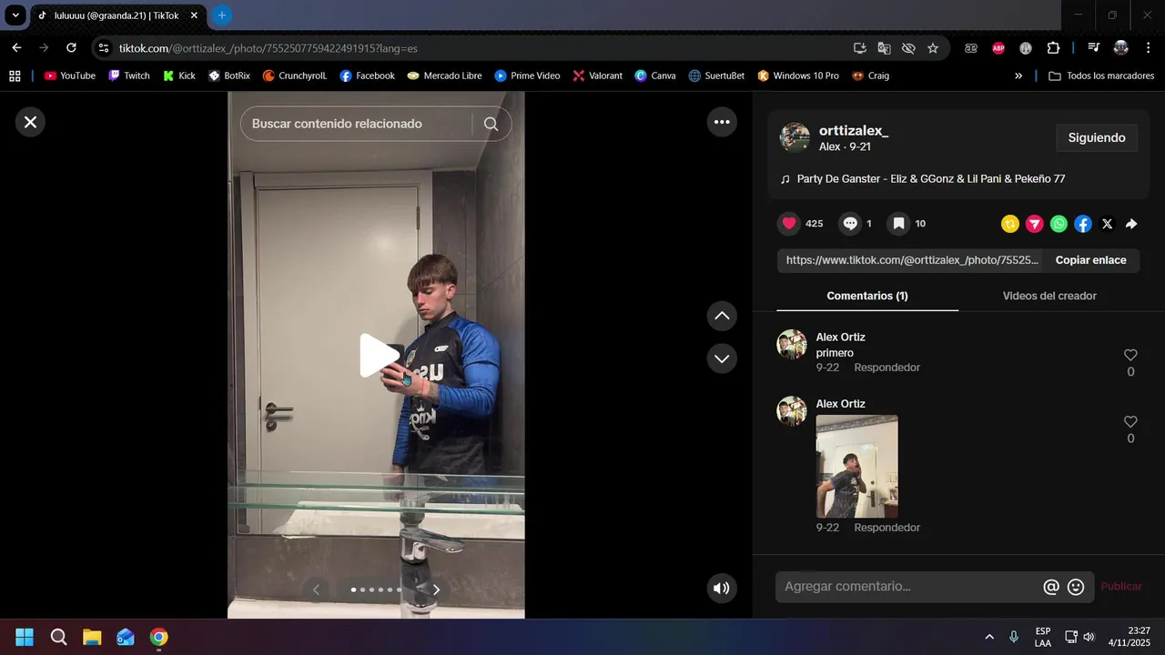
Task: Open Todos los marcadores folder
Action: [1101, 76]
